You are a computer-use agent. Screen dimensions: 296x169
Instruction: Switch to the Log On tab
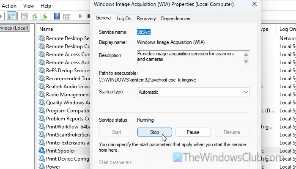coord(124,19)
